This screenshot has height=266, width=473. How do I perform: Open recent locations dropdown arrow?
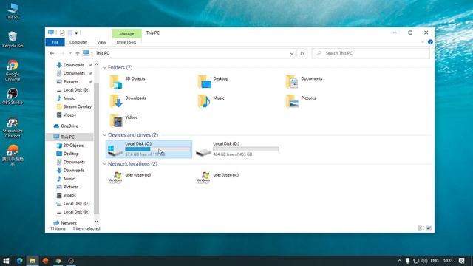pos(70,53)
